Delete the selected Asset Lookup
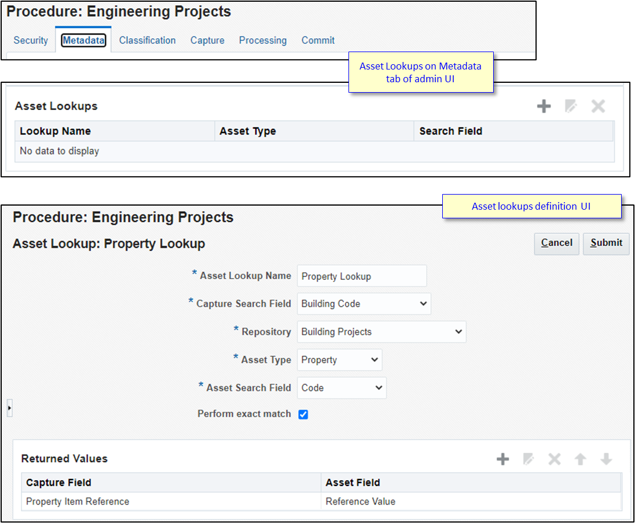Image resolution: width=635 pixels, height=523 pixels. (597, 106)
